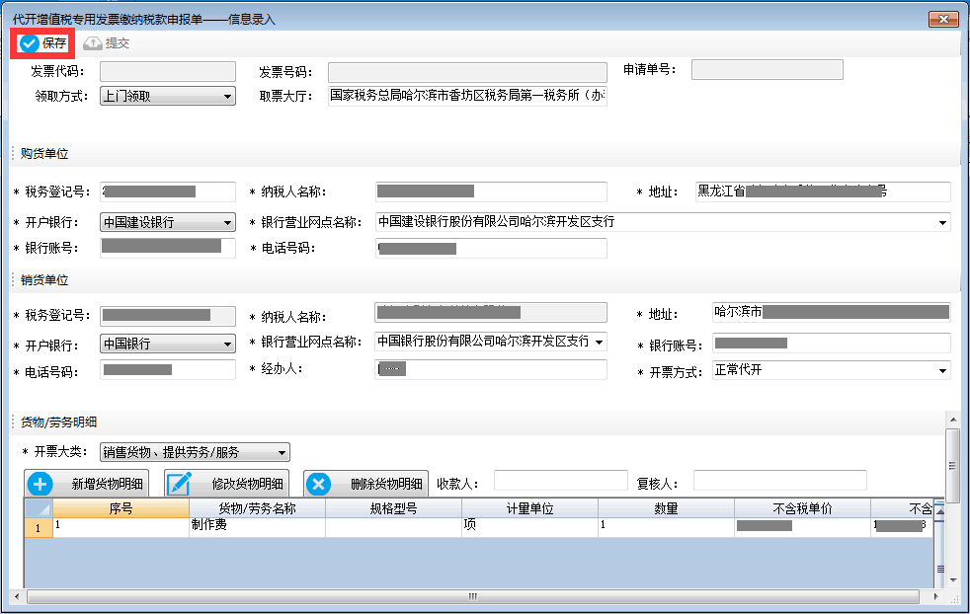The height and width of the screenshot is (614, 970).
Task: Click the 保存 save button
Action: (42, 43)
